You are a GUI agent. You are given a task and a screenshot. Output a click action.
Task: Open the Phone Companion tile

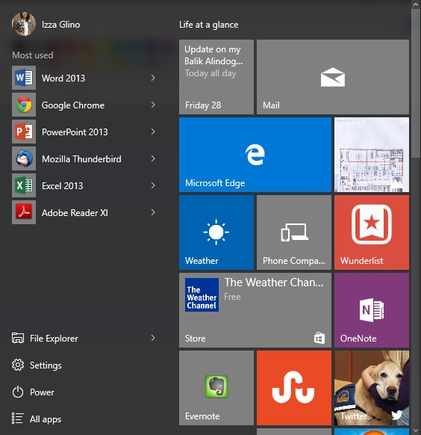coord(294,232)
